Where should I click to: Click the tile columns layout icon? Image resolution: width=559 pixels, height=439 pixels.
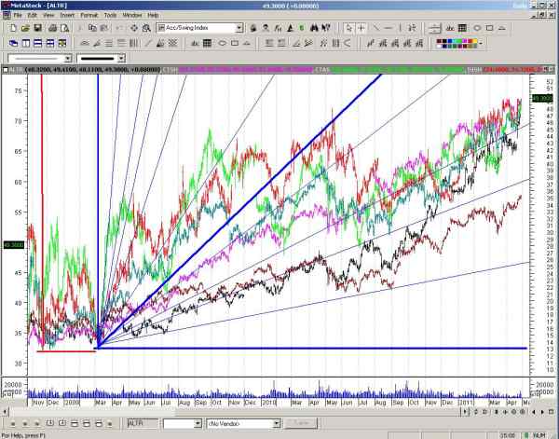tap(26, 43)
